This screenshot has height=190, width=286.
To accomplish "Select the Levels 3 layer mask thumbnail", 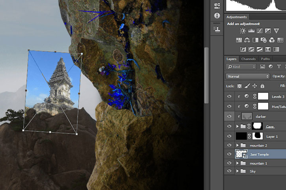I will pos(263,96).
